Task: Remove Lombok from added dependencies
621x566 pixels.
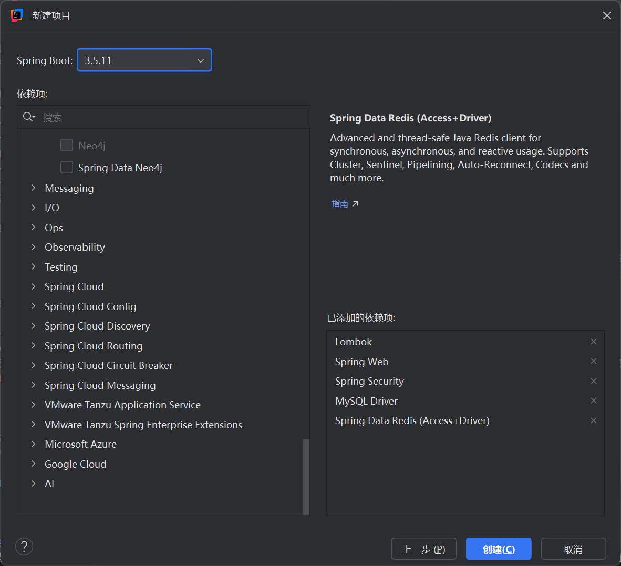Action: (593, 342)
